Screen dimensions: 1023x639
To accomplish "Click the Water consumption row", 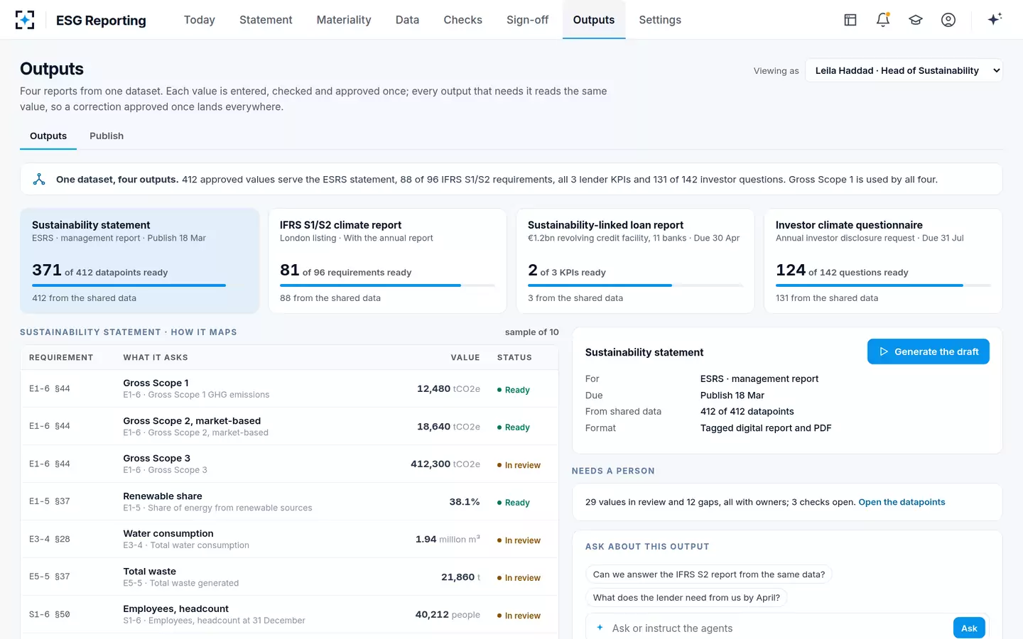I will coord(289,539).
